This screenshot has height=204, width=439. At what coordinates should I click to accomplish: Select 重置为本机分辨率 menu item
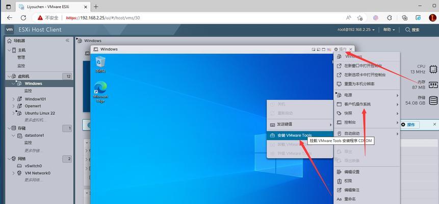(367, 84)
